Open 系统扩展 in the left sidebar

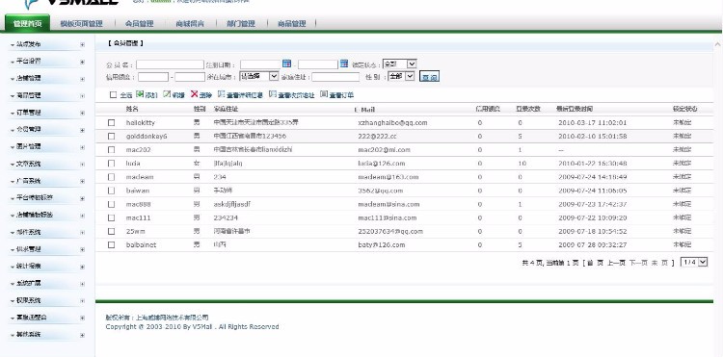(x=29, y=284)
